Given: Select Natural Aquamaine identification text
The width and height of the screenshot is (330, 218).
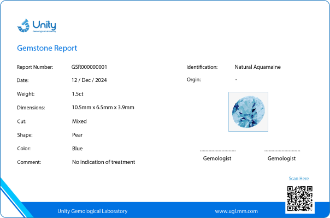Looking at the screenshot, I should [257, 67].
